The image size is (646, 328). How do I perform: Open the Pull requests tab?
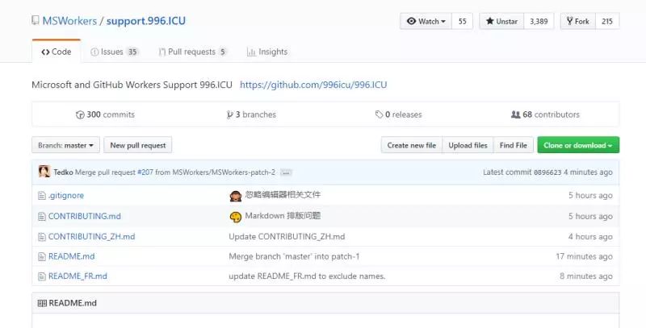click(x=193, y=52)
